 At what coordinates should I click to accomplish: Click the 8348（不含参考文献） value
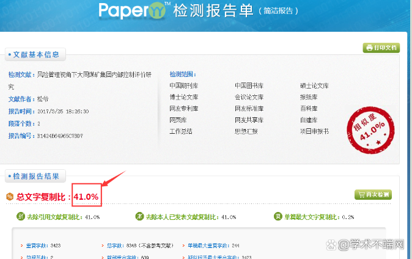tap(150, 246)
